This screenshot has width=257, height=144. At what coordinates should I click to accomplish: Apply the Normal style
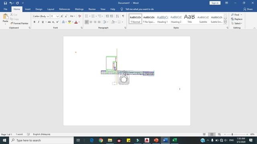(135, 19)
